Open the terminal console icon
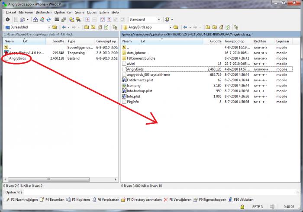 [x=57, y=19]
